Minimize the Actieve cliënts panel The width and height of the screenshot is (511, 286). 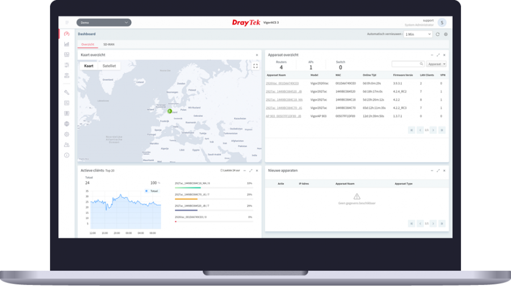tap(244, 171)
